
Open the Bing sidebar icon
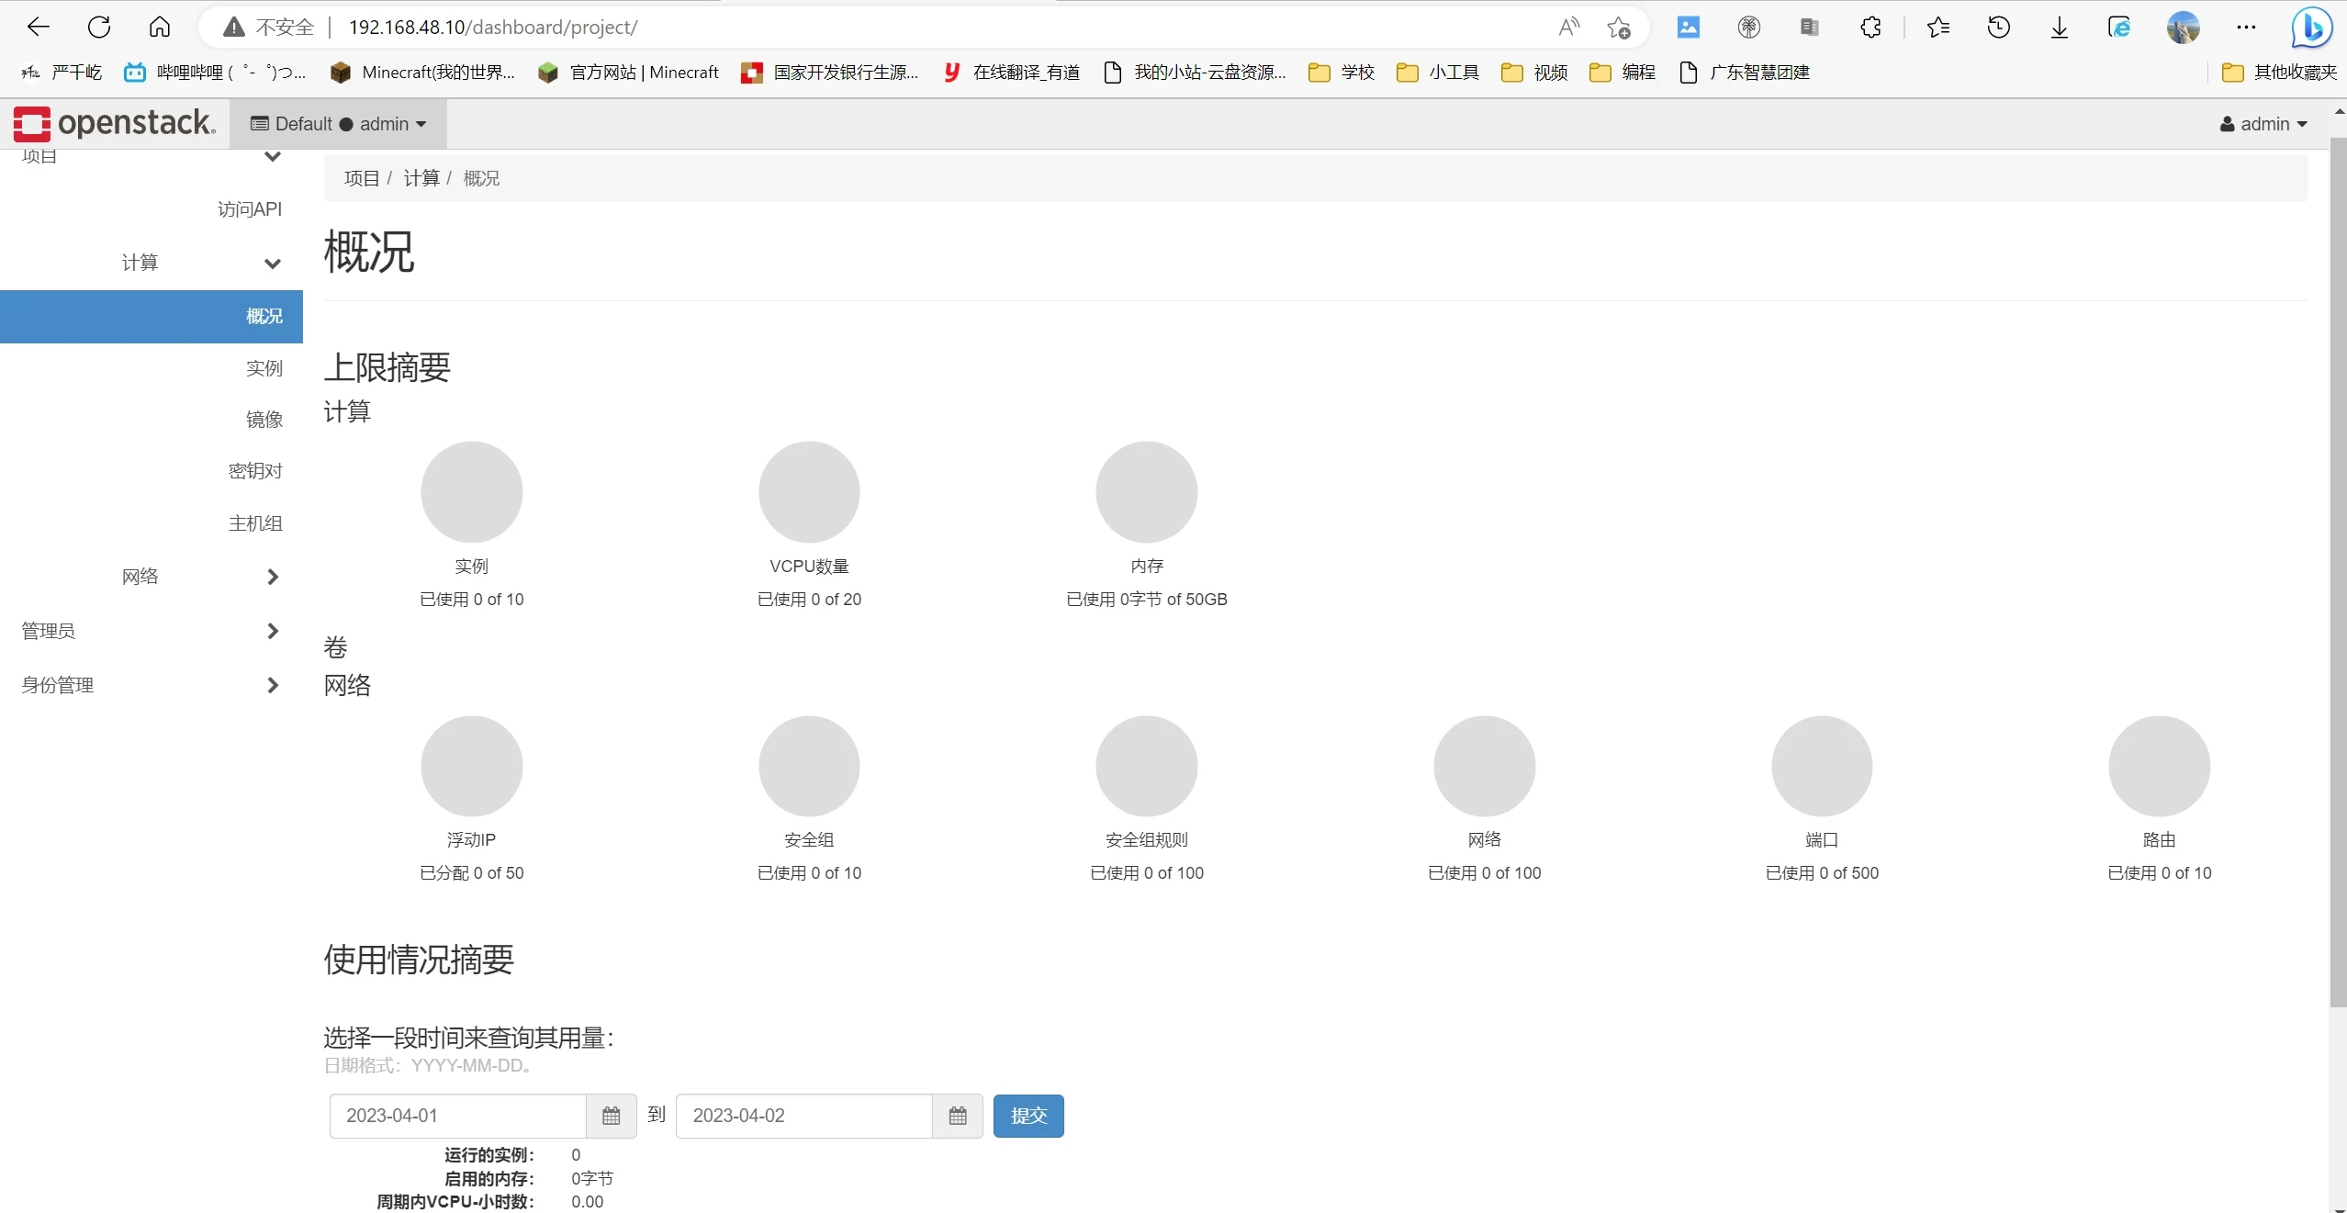[2311, 28]
